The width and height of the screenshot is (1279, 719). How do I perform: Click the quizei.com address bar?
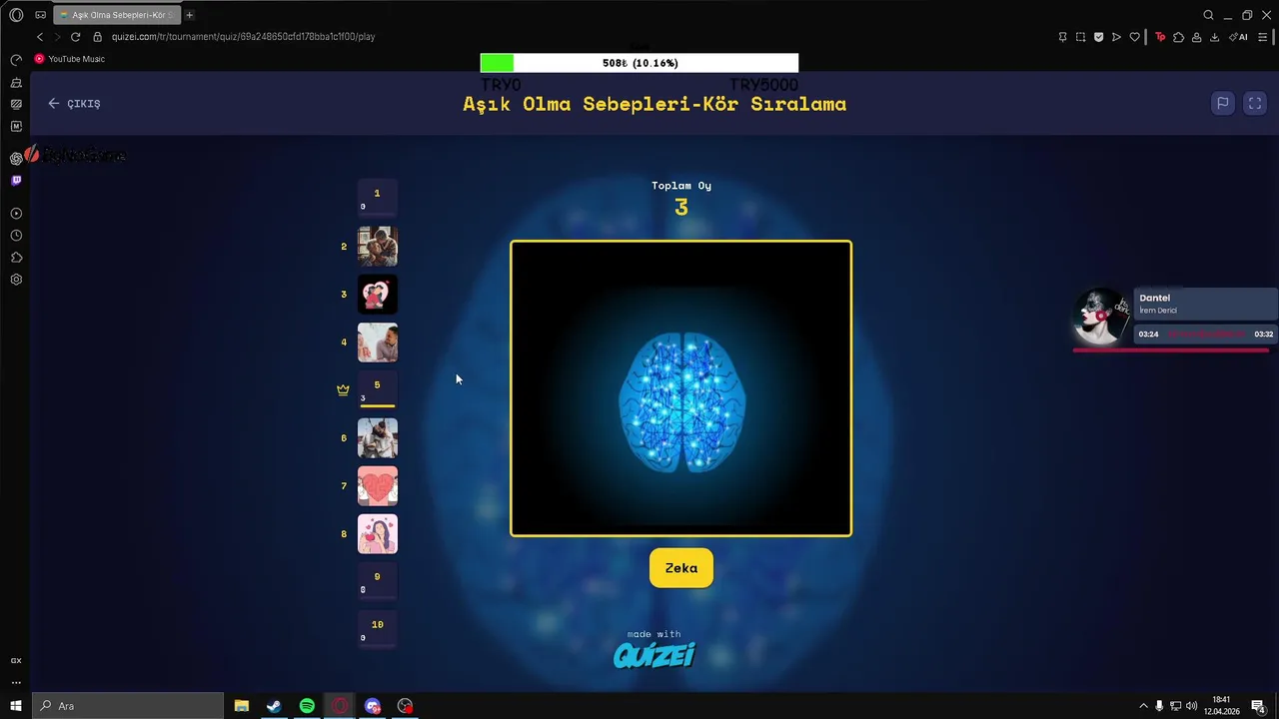(x=243, y=37)
